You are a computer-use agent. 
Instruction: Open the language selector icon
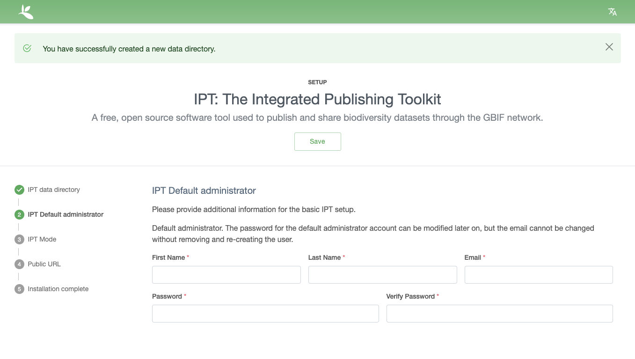612,12
